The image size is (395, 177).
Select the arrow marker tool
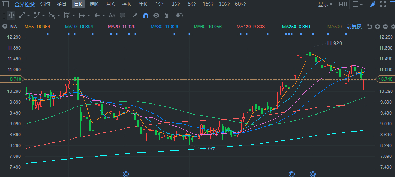[97, 15]
